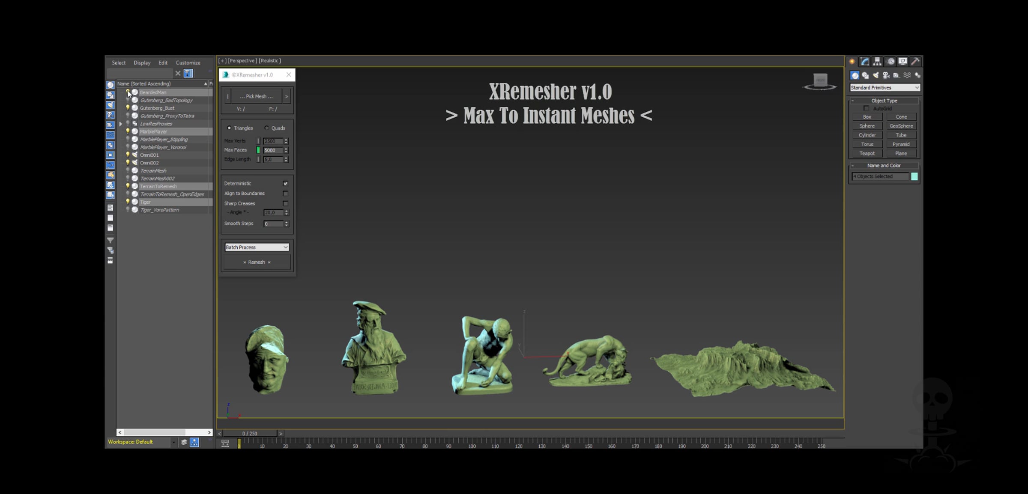Image resolution: width=1028 pixels, height=494 pixels.
Task: Open the Utilities hammer tab
Action: pos(915,62)
